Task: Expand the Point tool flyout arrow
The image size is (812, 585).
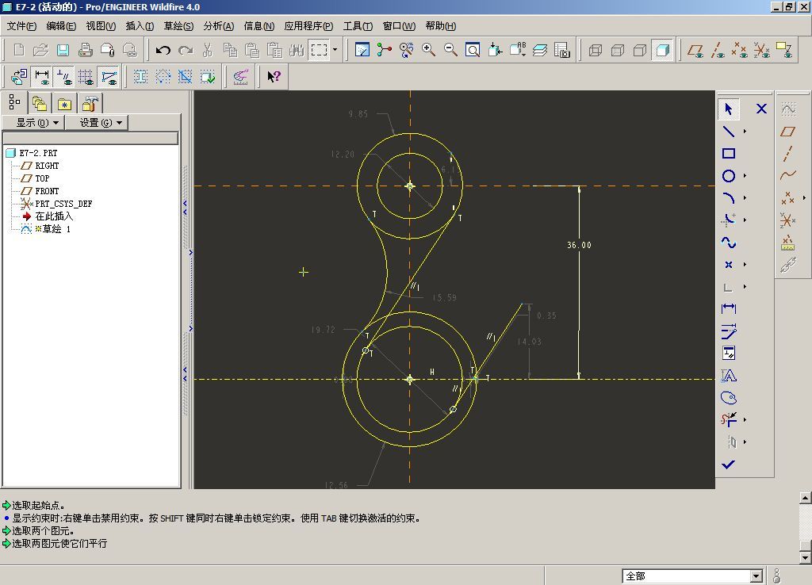Action: (x=745, y=265)
